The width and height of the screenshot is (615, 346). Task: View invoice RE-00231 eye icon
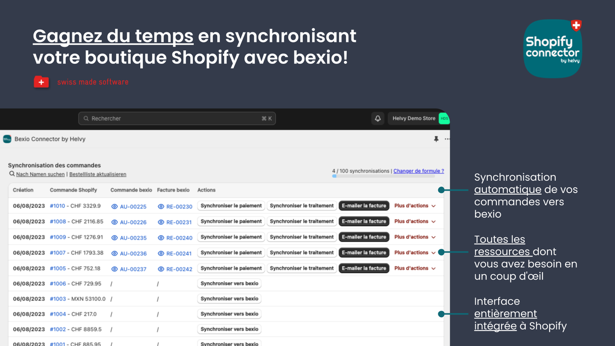click(x=161, y=222)
